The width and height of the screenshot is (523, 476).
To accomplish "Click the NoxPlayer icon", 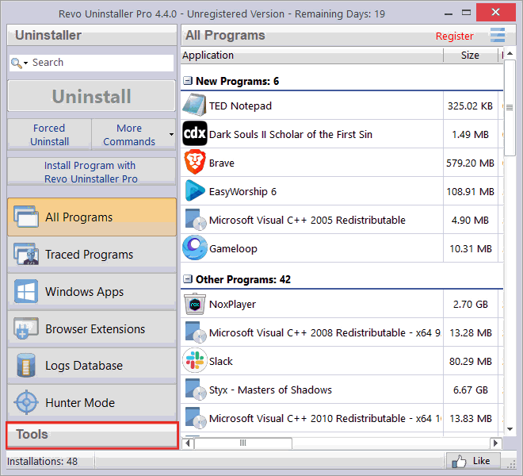I will pyautogui.click(x=195, y=304).
